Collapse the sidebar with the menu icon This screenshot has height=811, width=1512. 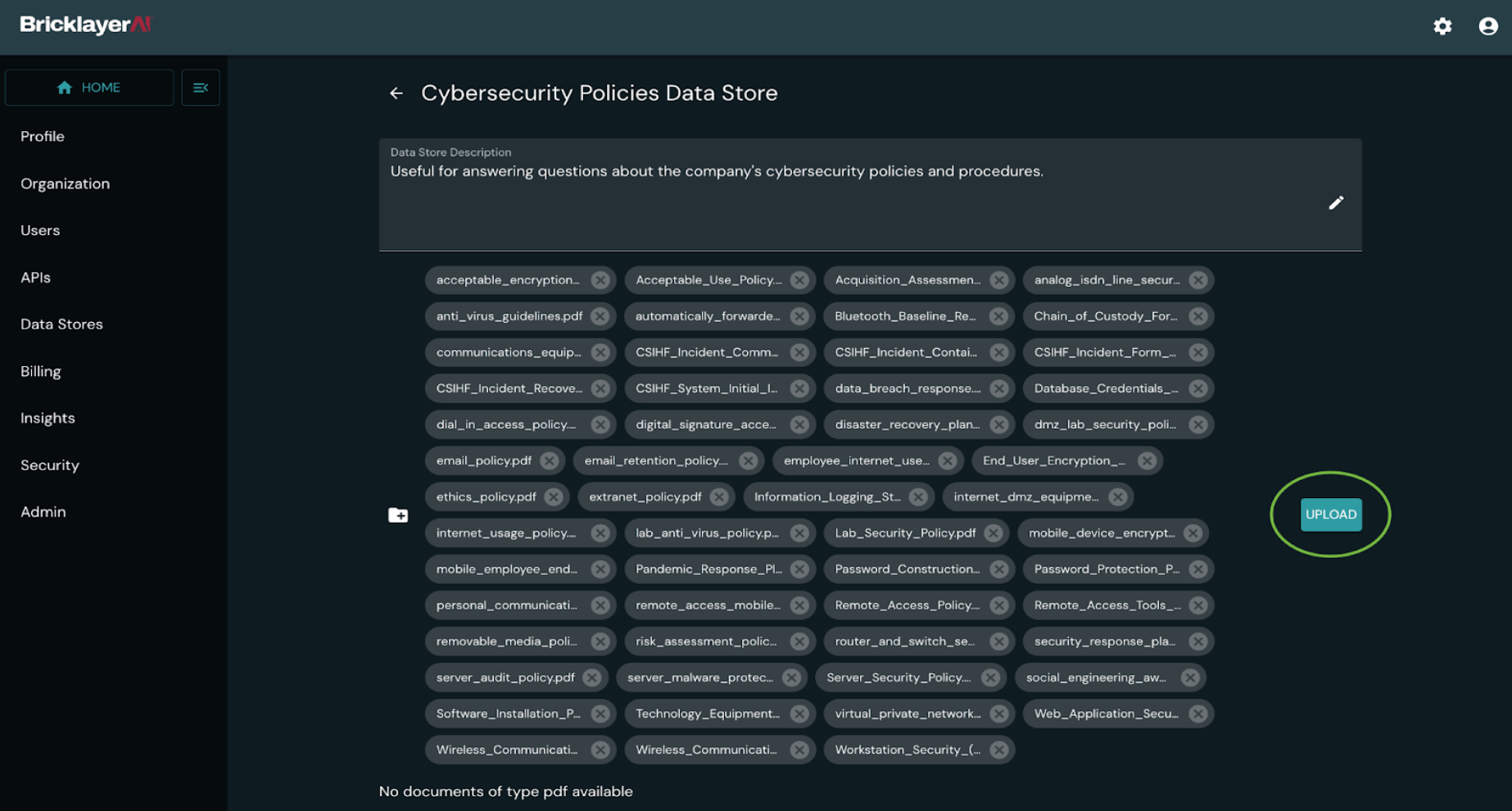point(201,88)
